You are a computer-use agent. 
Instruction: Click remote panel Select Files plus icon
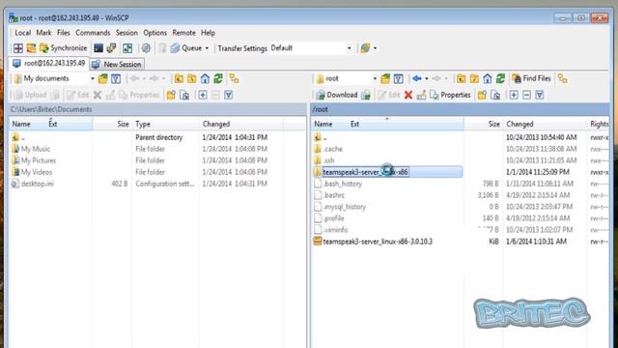(x=514, y=95)
